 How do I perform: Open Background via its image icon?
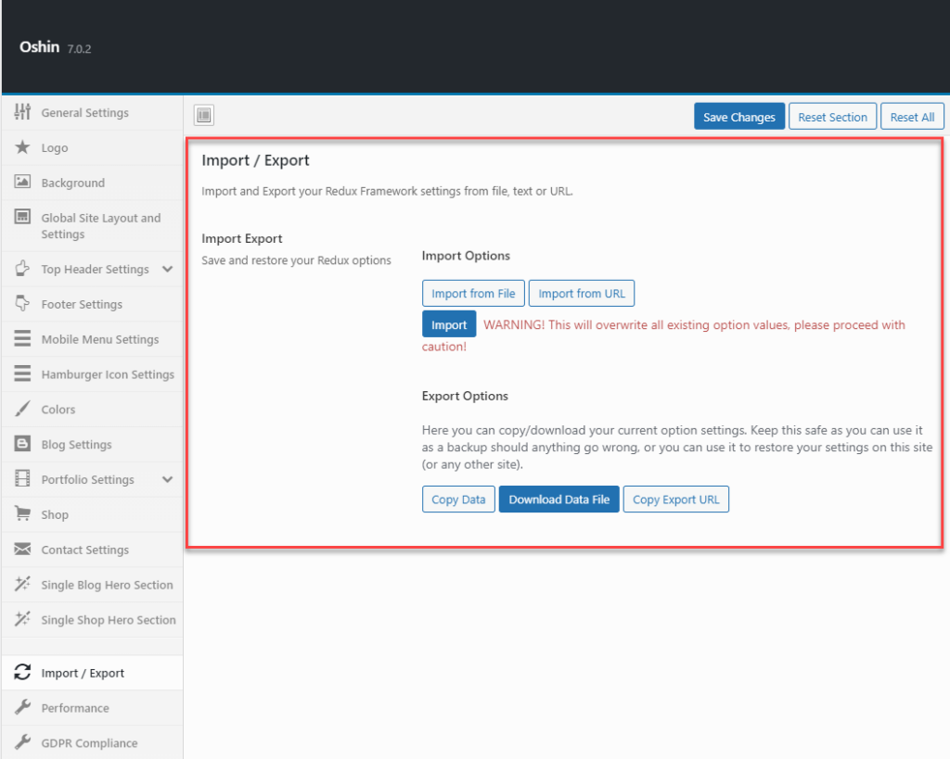(x=22, y=183)
